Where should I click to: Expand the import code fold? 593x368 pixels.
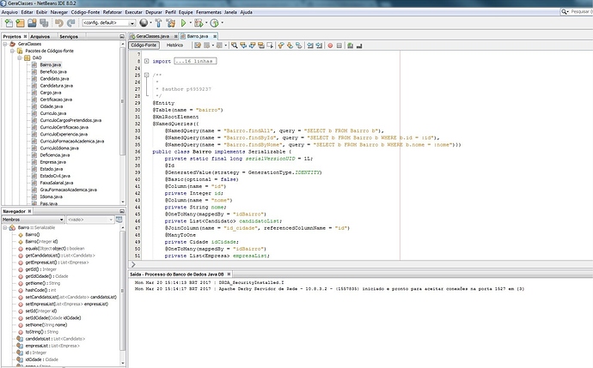coord(145,61)
